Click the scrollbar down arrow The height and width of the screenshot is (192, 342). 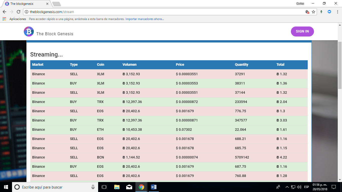click(x=340, y=179)
